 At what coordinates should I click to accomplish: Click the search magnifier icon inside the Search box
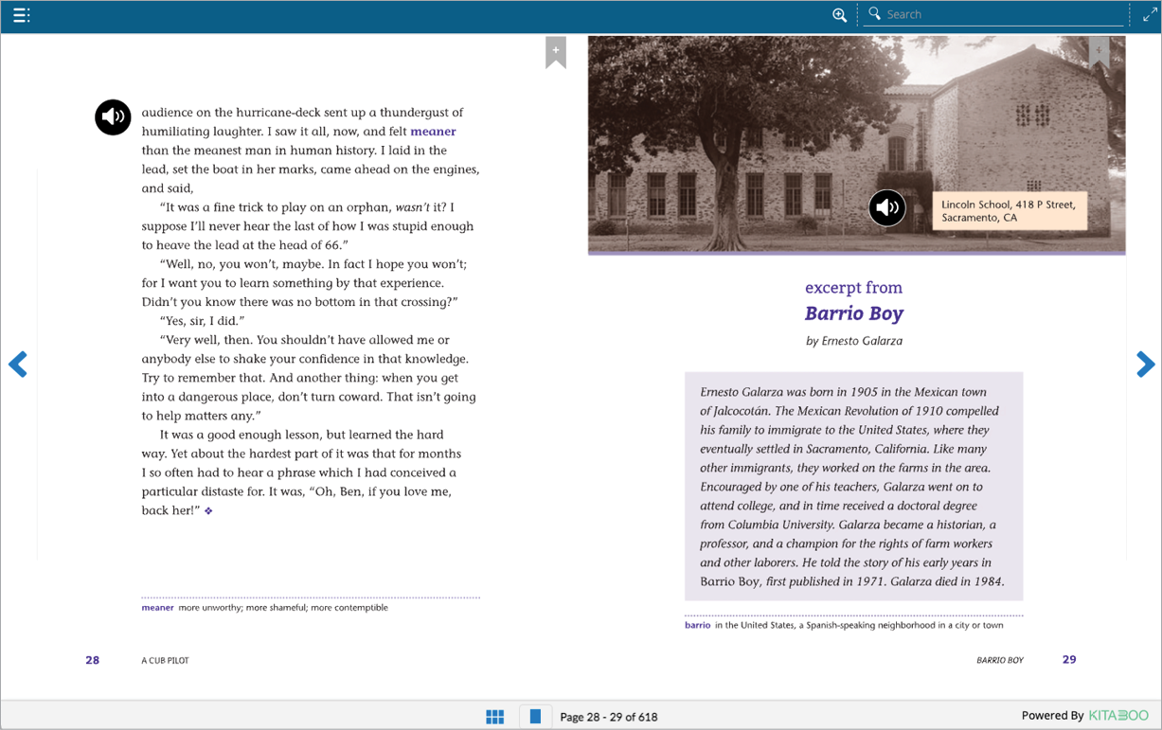(x=874, y=14)
